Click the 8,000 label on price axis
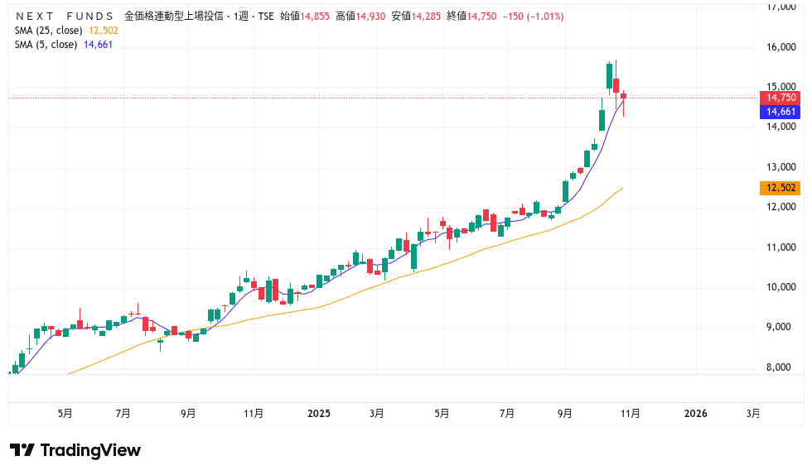 (781, 367)
